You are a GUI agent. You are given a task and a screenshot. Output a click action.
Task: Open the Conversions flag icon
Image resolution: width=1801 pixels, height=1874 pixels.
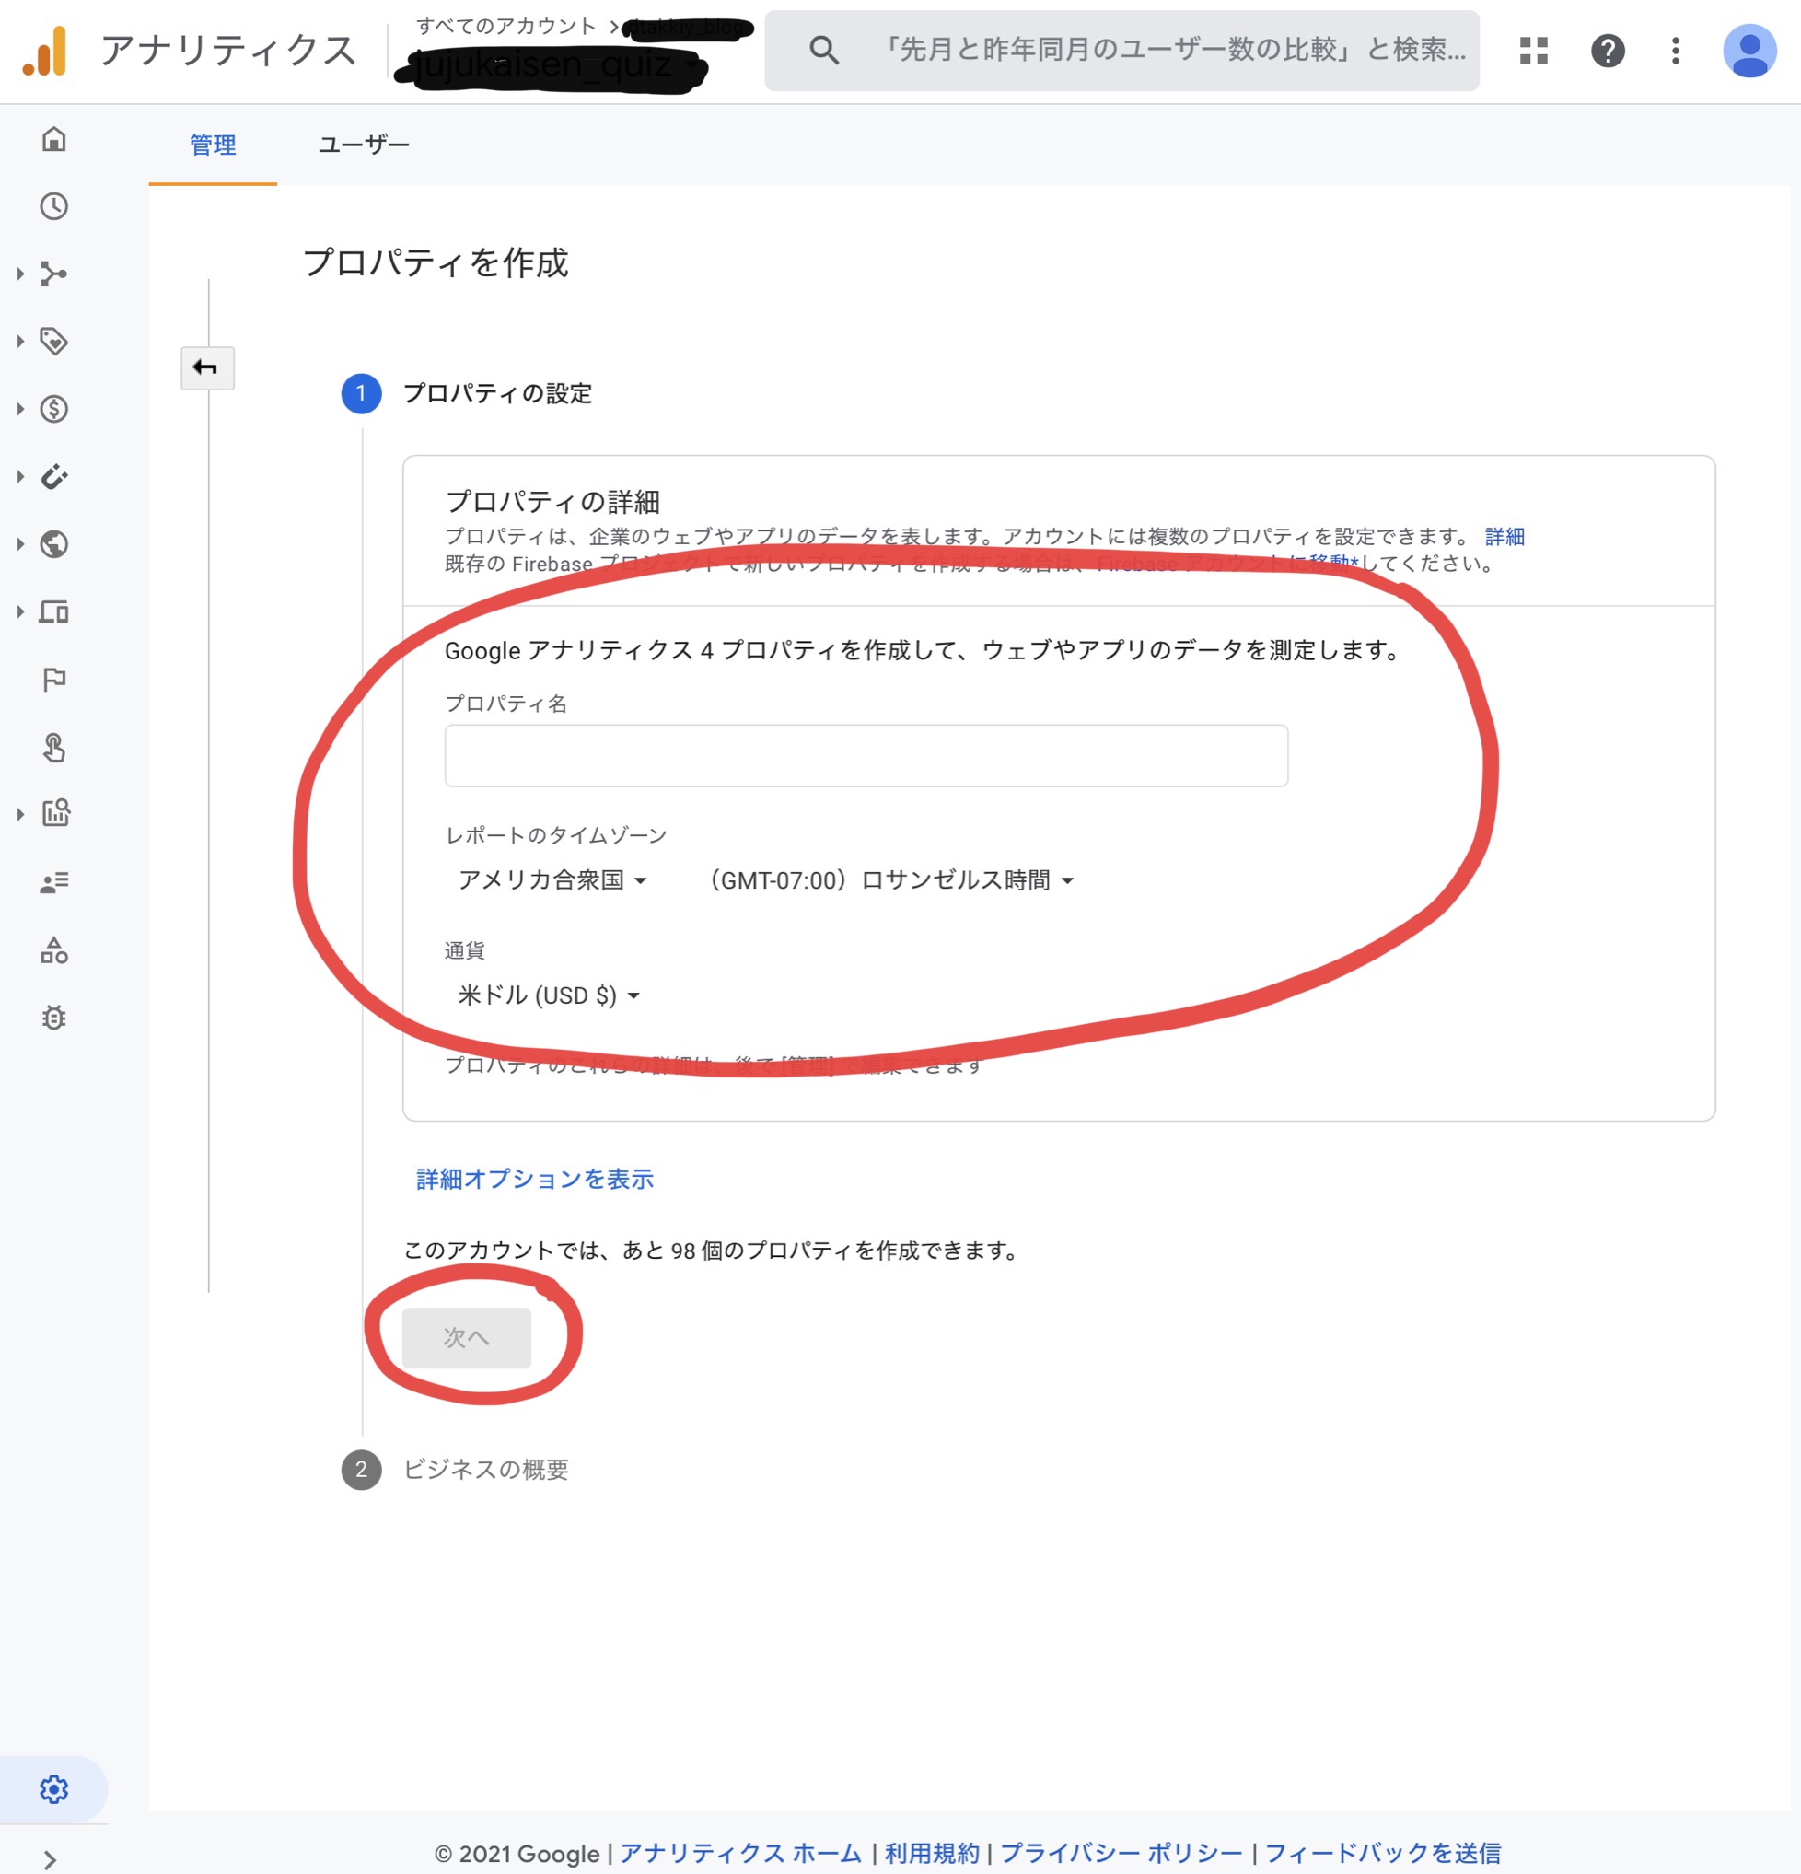(53, 680)
